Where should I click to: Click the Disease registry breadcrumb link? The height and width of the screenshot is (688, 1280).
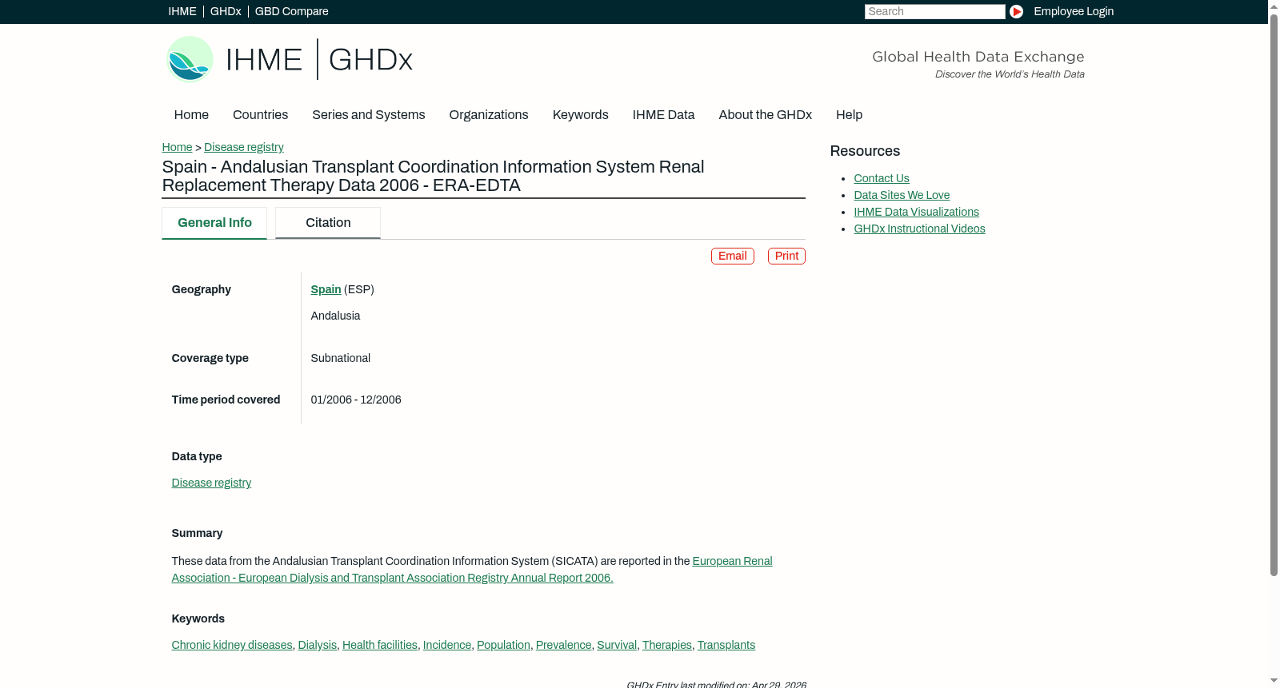pos(243,147)
